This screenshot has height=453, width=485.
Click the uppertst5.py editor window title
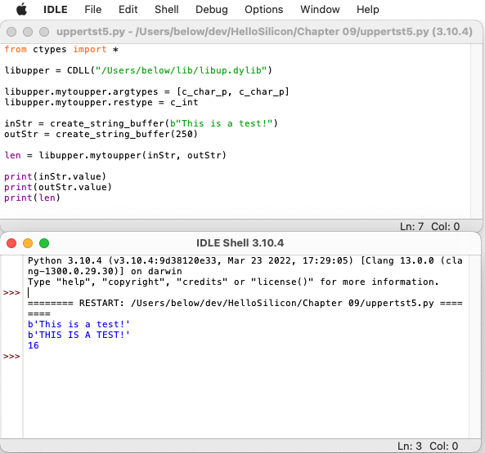264,32
